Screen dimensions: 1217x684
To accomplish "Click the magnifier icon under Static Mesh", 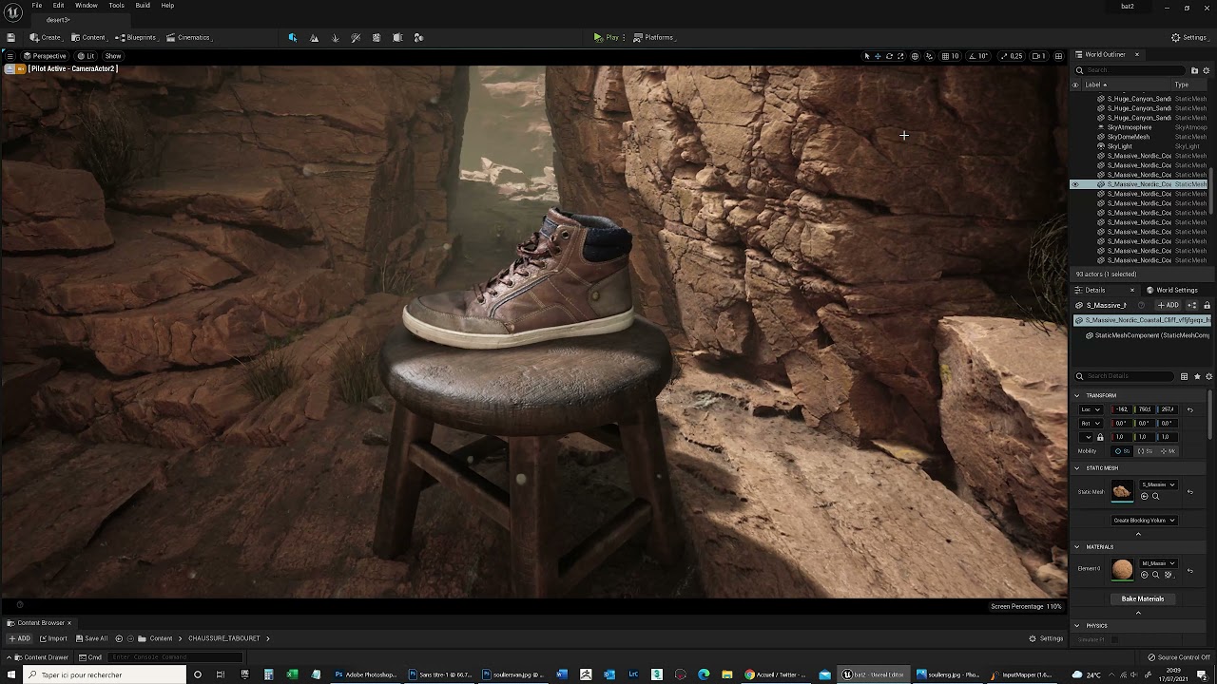I will point(1156,496).
